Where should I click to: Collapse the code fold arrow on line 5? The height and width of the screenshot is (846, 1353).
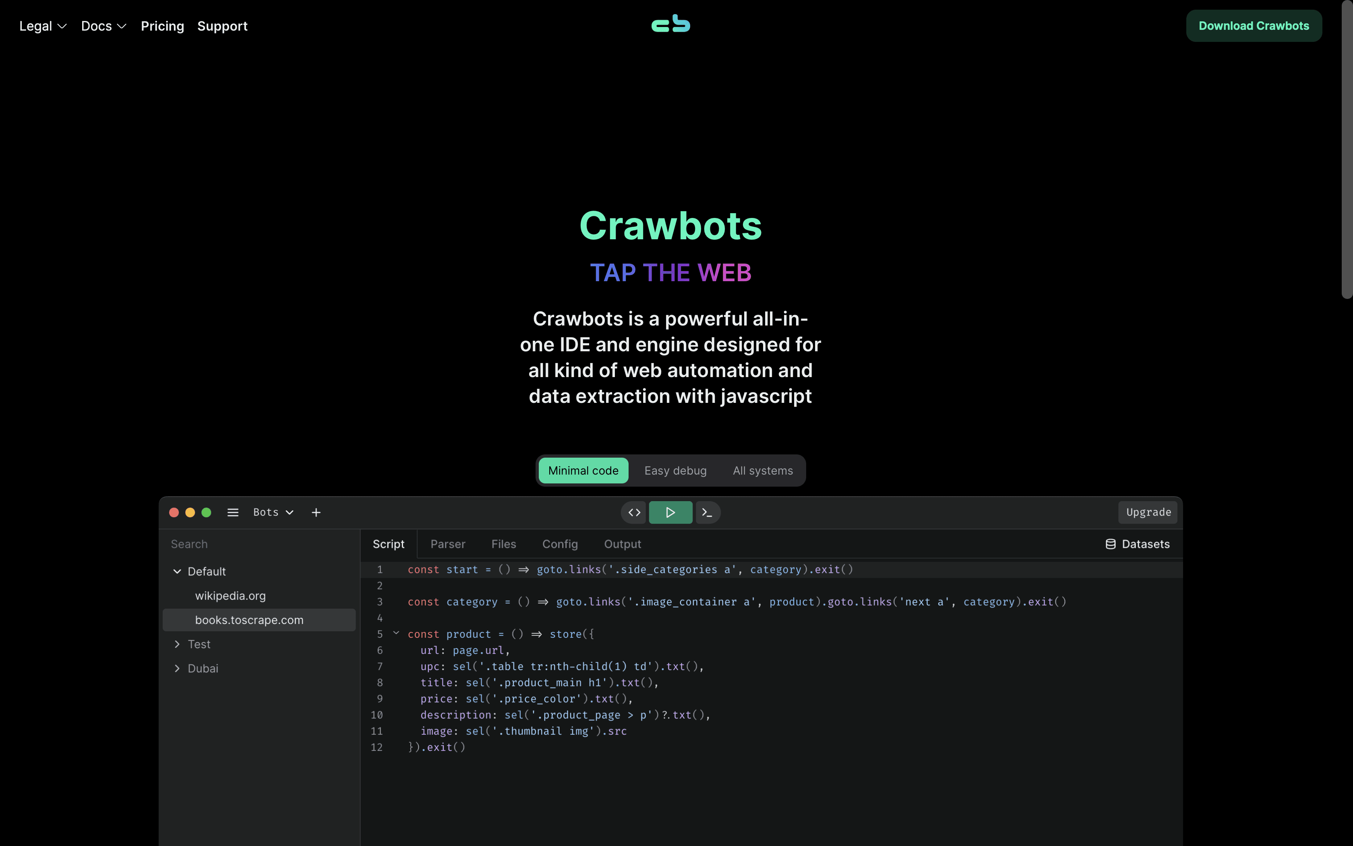(396, 633)
